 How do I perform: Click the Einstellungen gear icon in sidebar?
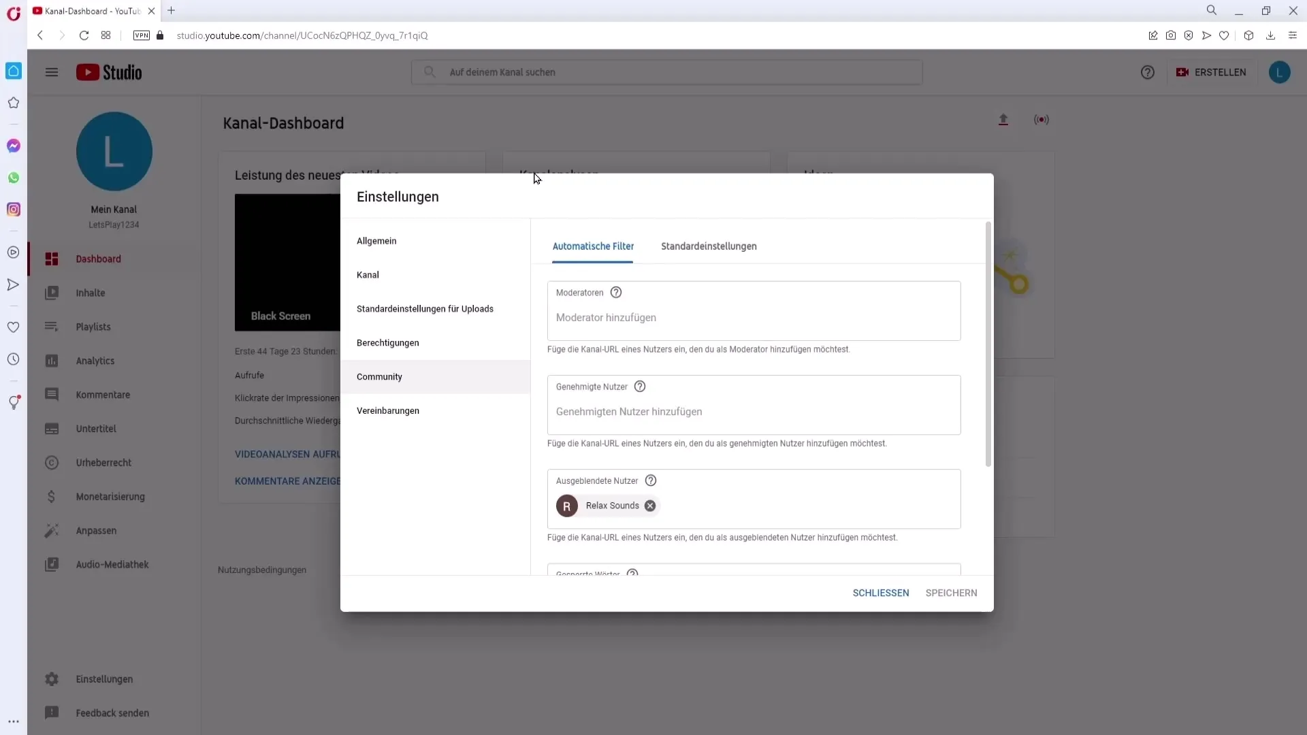click(x=52, y=679)
